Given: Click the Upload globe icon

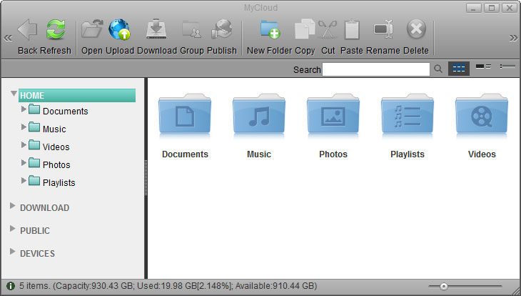Looking at the screenshot, I should (119, 30).
